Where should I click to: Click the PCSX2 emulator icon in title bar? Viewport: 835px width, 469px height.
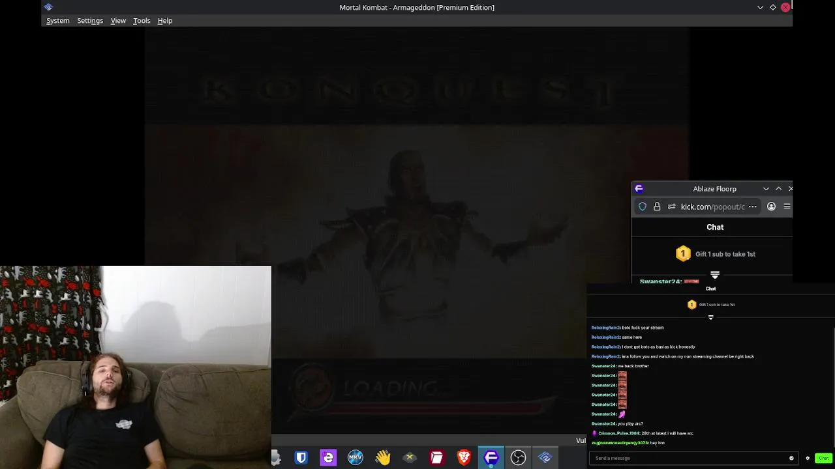(x=48, y=7)
